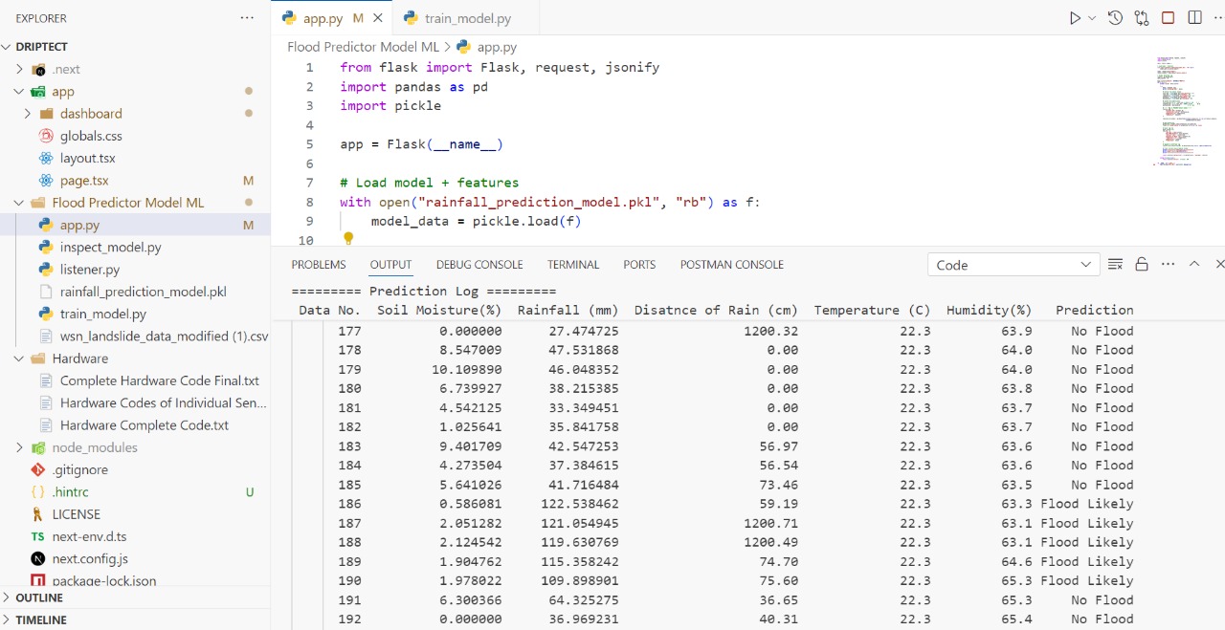Open the PROBLEMS panel tab
The height and width of the screenshot is (630, 1225).
319,265
